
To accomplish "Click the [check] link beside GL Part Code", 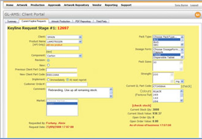I will (186, 86).
